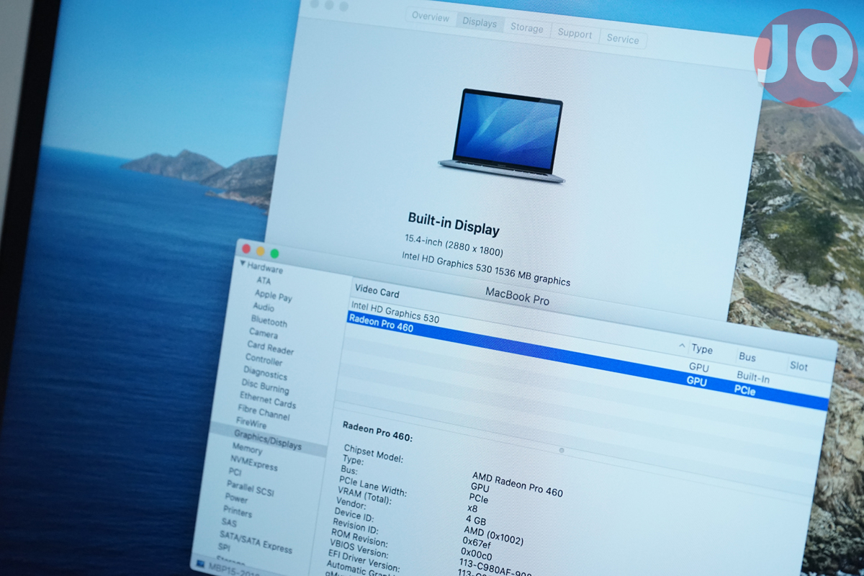This screenshot has width=864, height=576.
Task: Select Controller in the sidebar list
Action: click(264, 359)
